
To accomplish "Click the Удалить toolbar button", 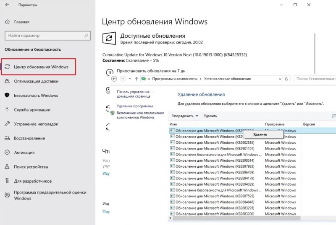I will click(x=210, y=116).
